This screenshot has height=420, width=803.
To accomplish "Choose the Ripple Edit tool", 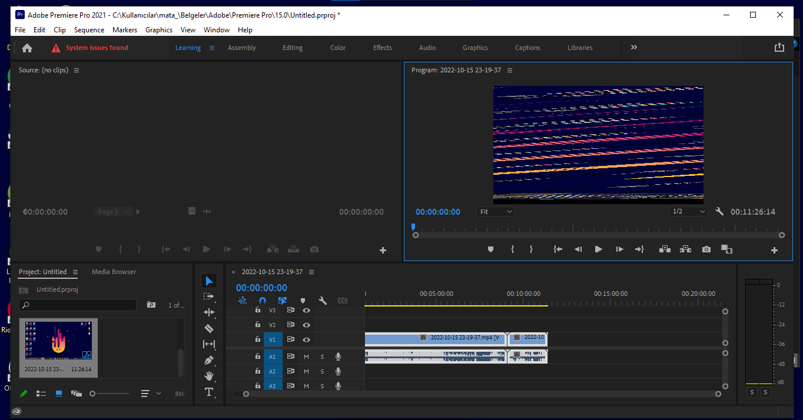I will pyautogui.click(x=209, y=312).
